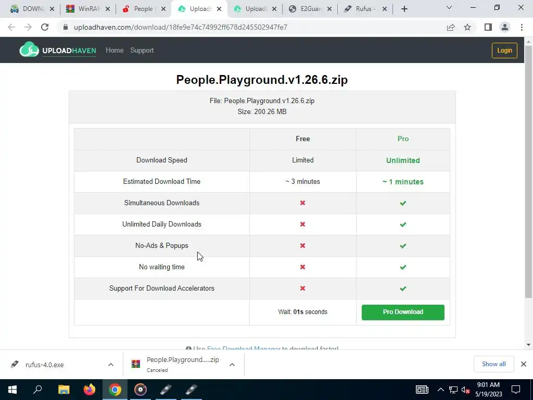Open the Windows Start menu

12,390
